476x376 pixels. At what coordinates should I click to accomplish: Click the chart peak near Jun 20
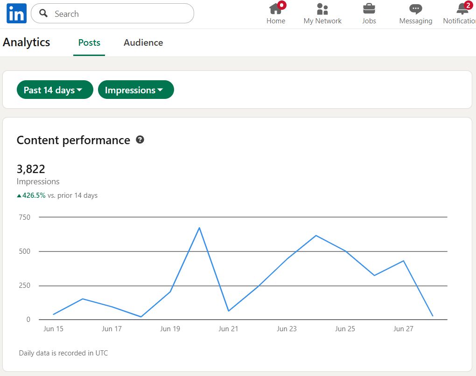pos(199,228)
